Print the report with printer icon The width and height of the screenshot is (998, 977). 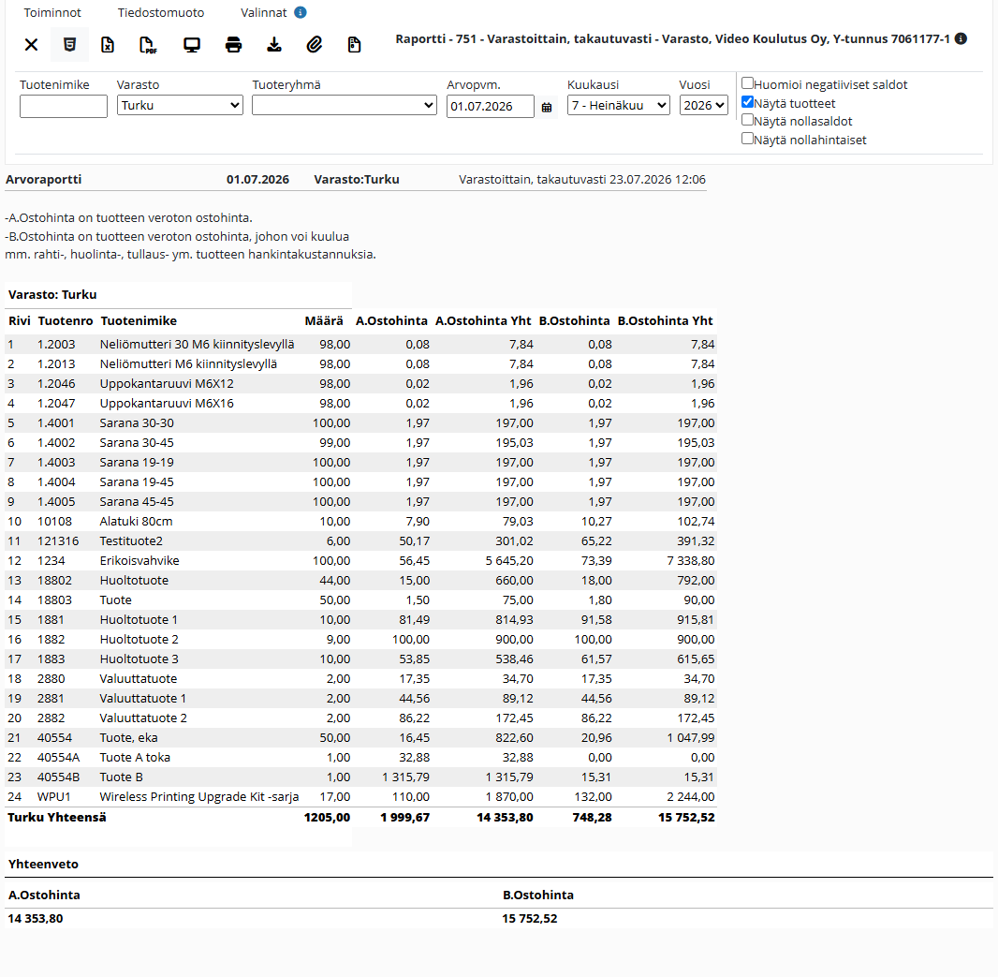tap(234, 45)
